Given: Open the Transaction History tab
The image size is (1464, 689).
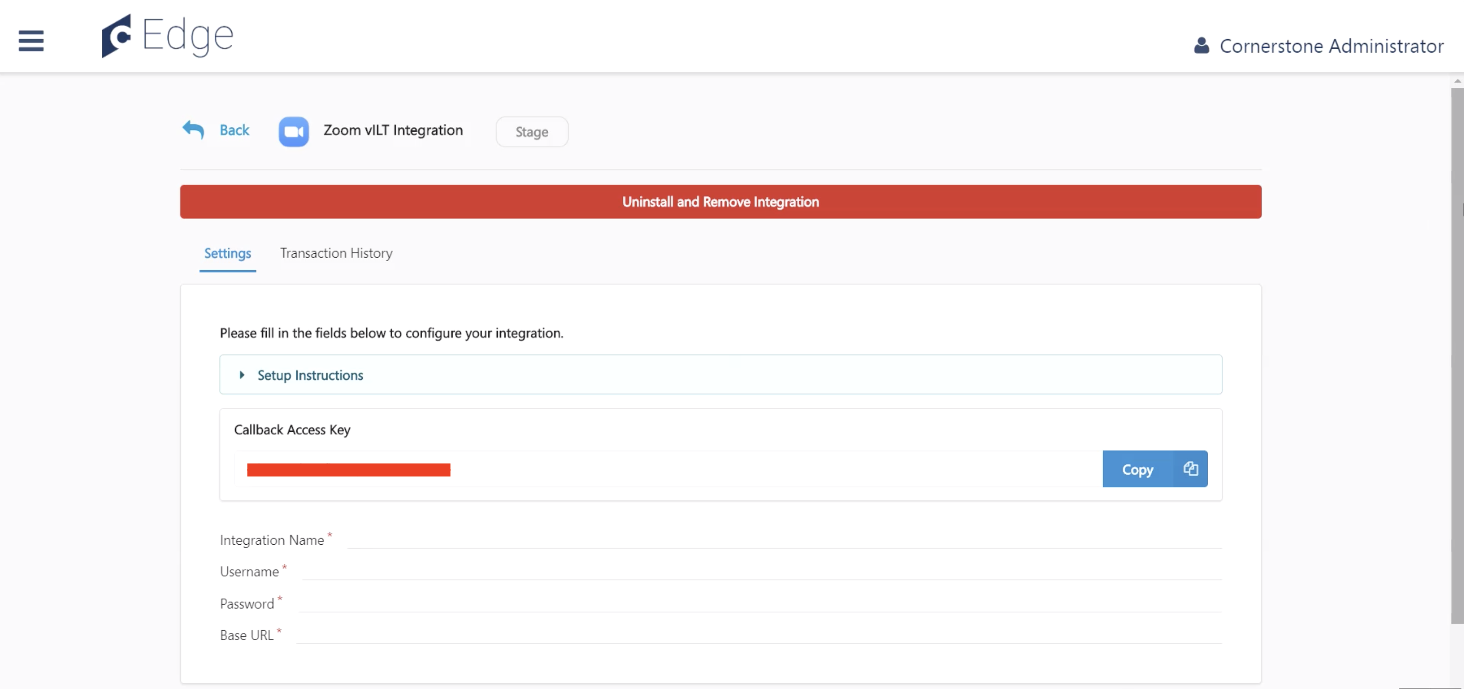Looking at the screenshot, I should point(336,253).
